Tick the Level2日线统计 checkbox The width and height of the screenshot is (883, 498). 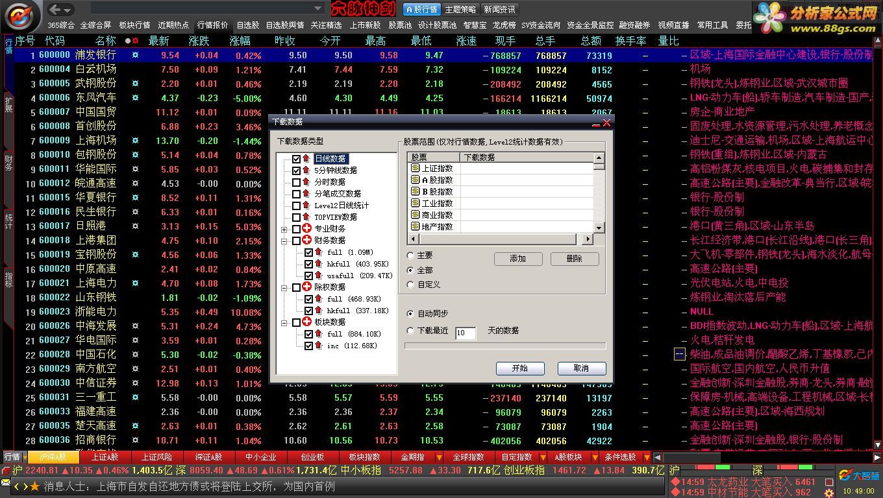297,206
